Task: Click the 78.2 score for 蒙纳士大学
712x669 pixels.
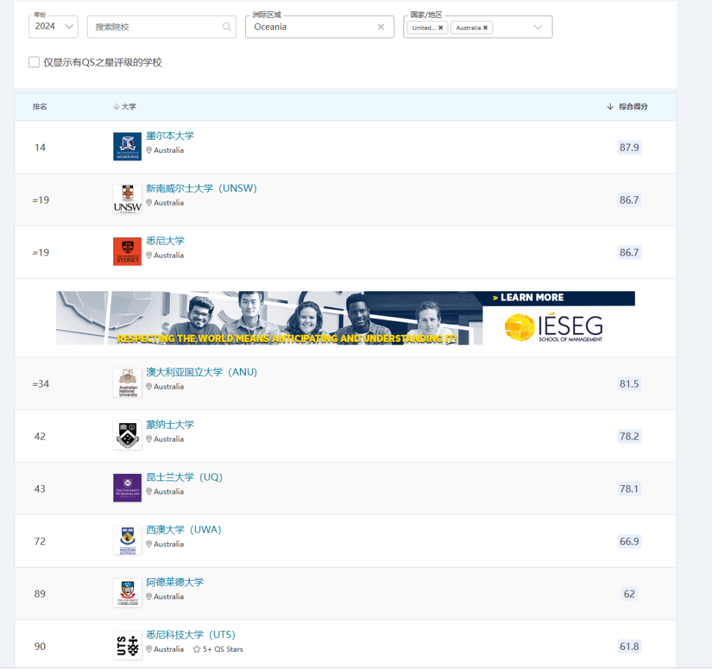Action: coord(630,436)
